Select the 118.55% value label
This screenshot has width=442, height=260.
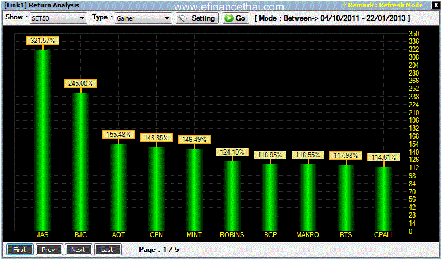(308, 155)
